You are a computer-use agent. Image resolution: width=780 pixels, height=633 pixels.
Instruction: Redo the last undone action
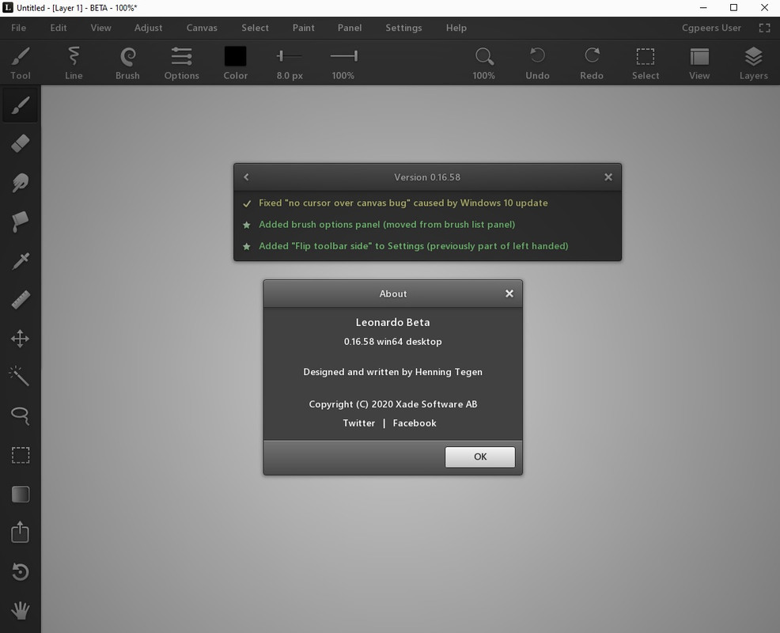(592, 63)
